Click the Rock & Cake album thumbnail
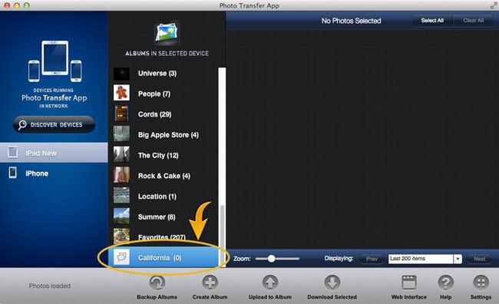 [x=121, y=175]
